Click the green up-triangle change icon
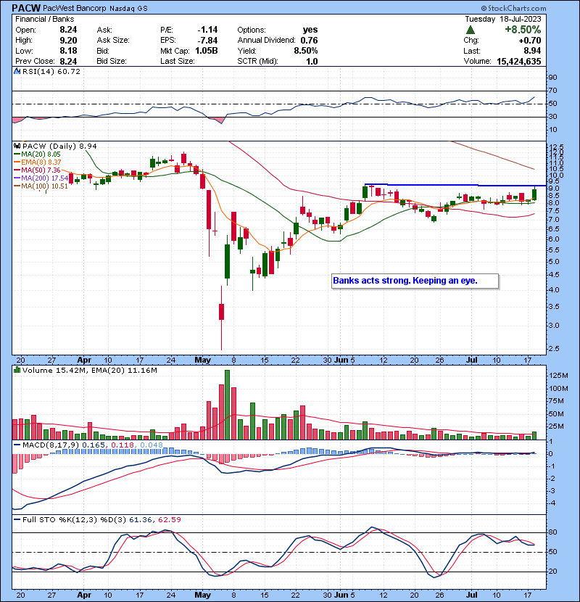The image size is (580, 602). coord(471,30)
